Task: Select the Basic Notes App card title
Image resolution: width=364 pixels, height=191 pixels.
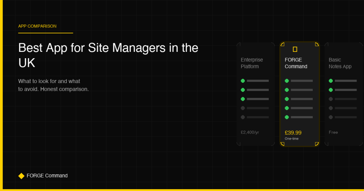Action: point(340,63)
